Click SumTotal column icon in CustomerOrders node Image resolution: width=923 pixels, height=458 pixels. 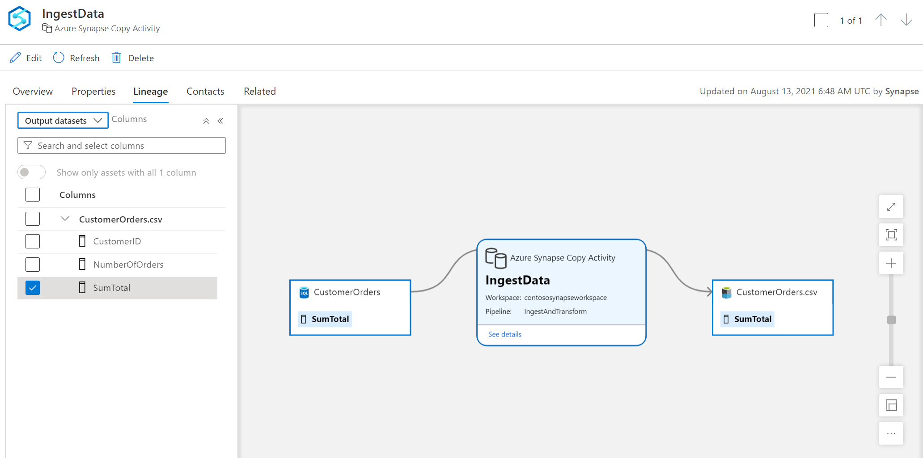click(304, 319)
